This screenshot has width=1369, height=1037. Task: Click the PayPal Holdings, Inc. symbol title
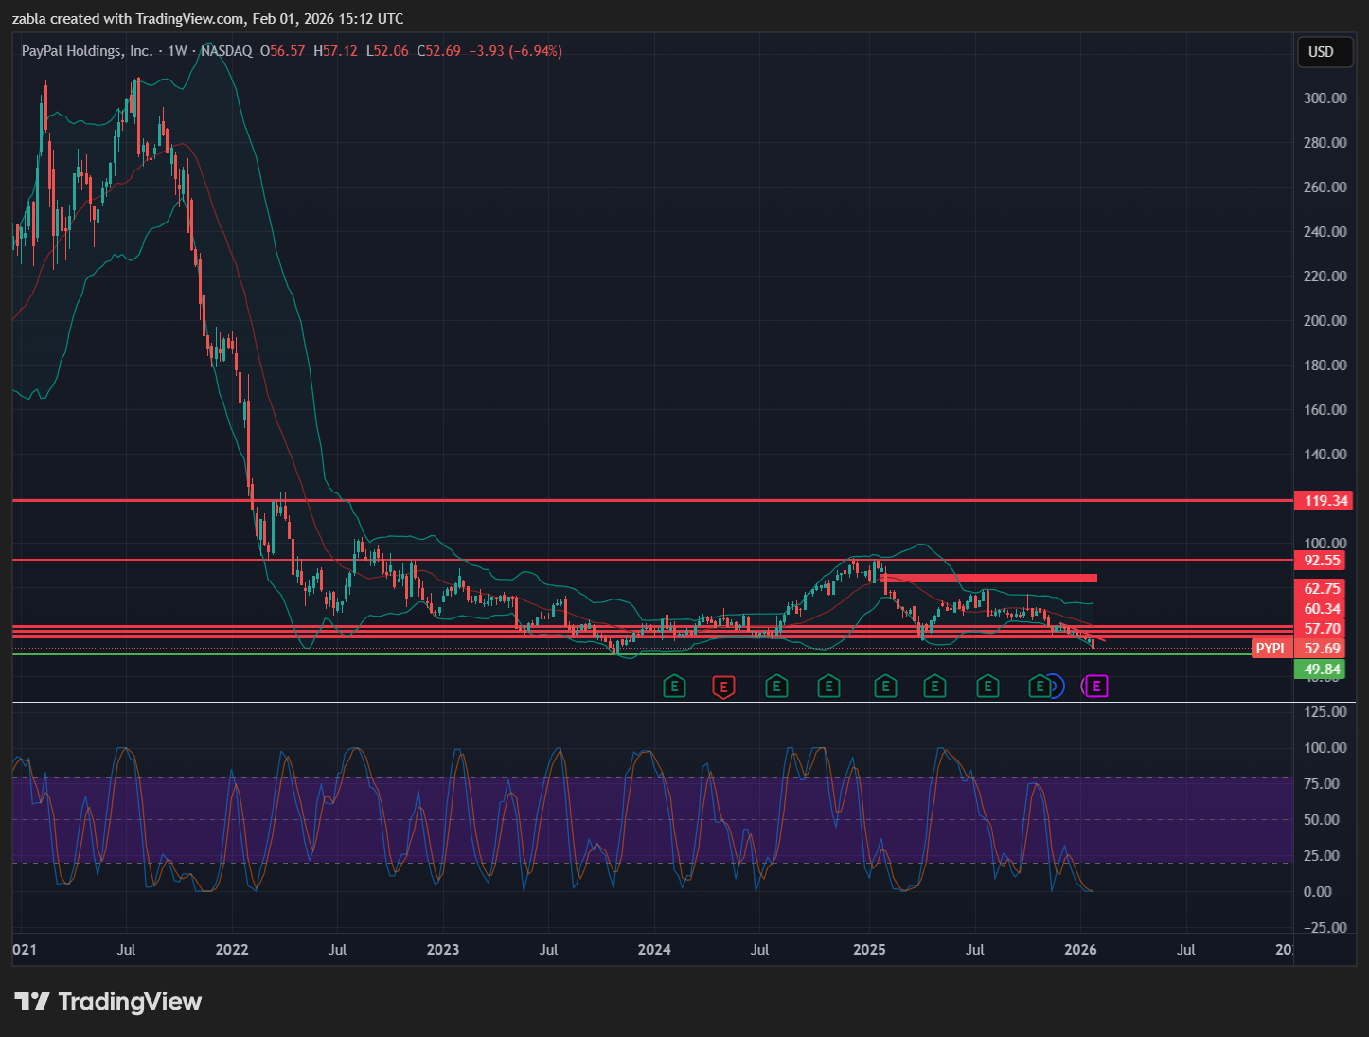tap(87, 51)
